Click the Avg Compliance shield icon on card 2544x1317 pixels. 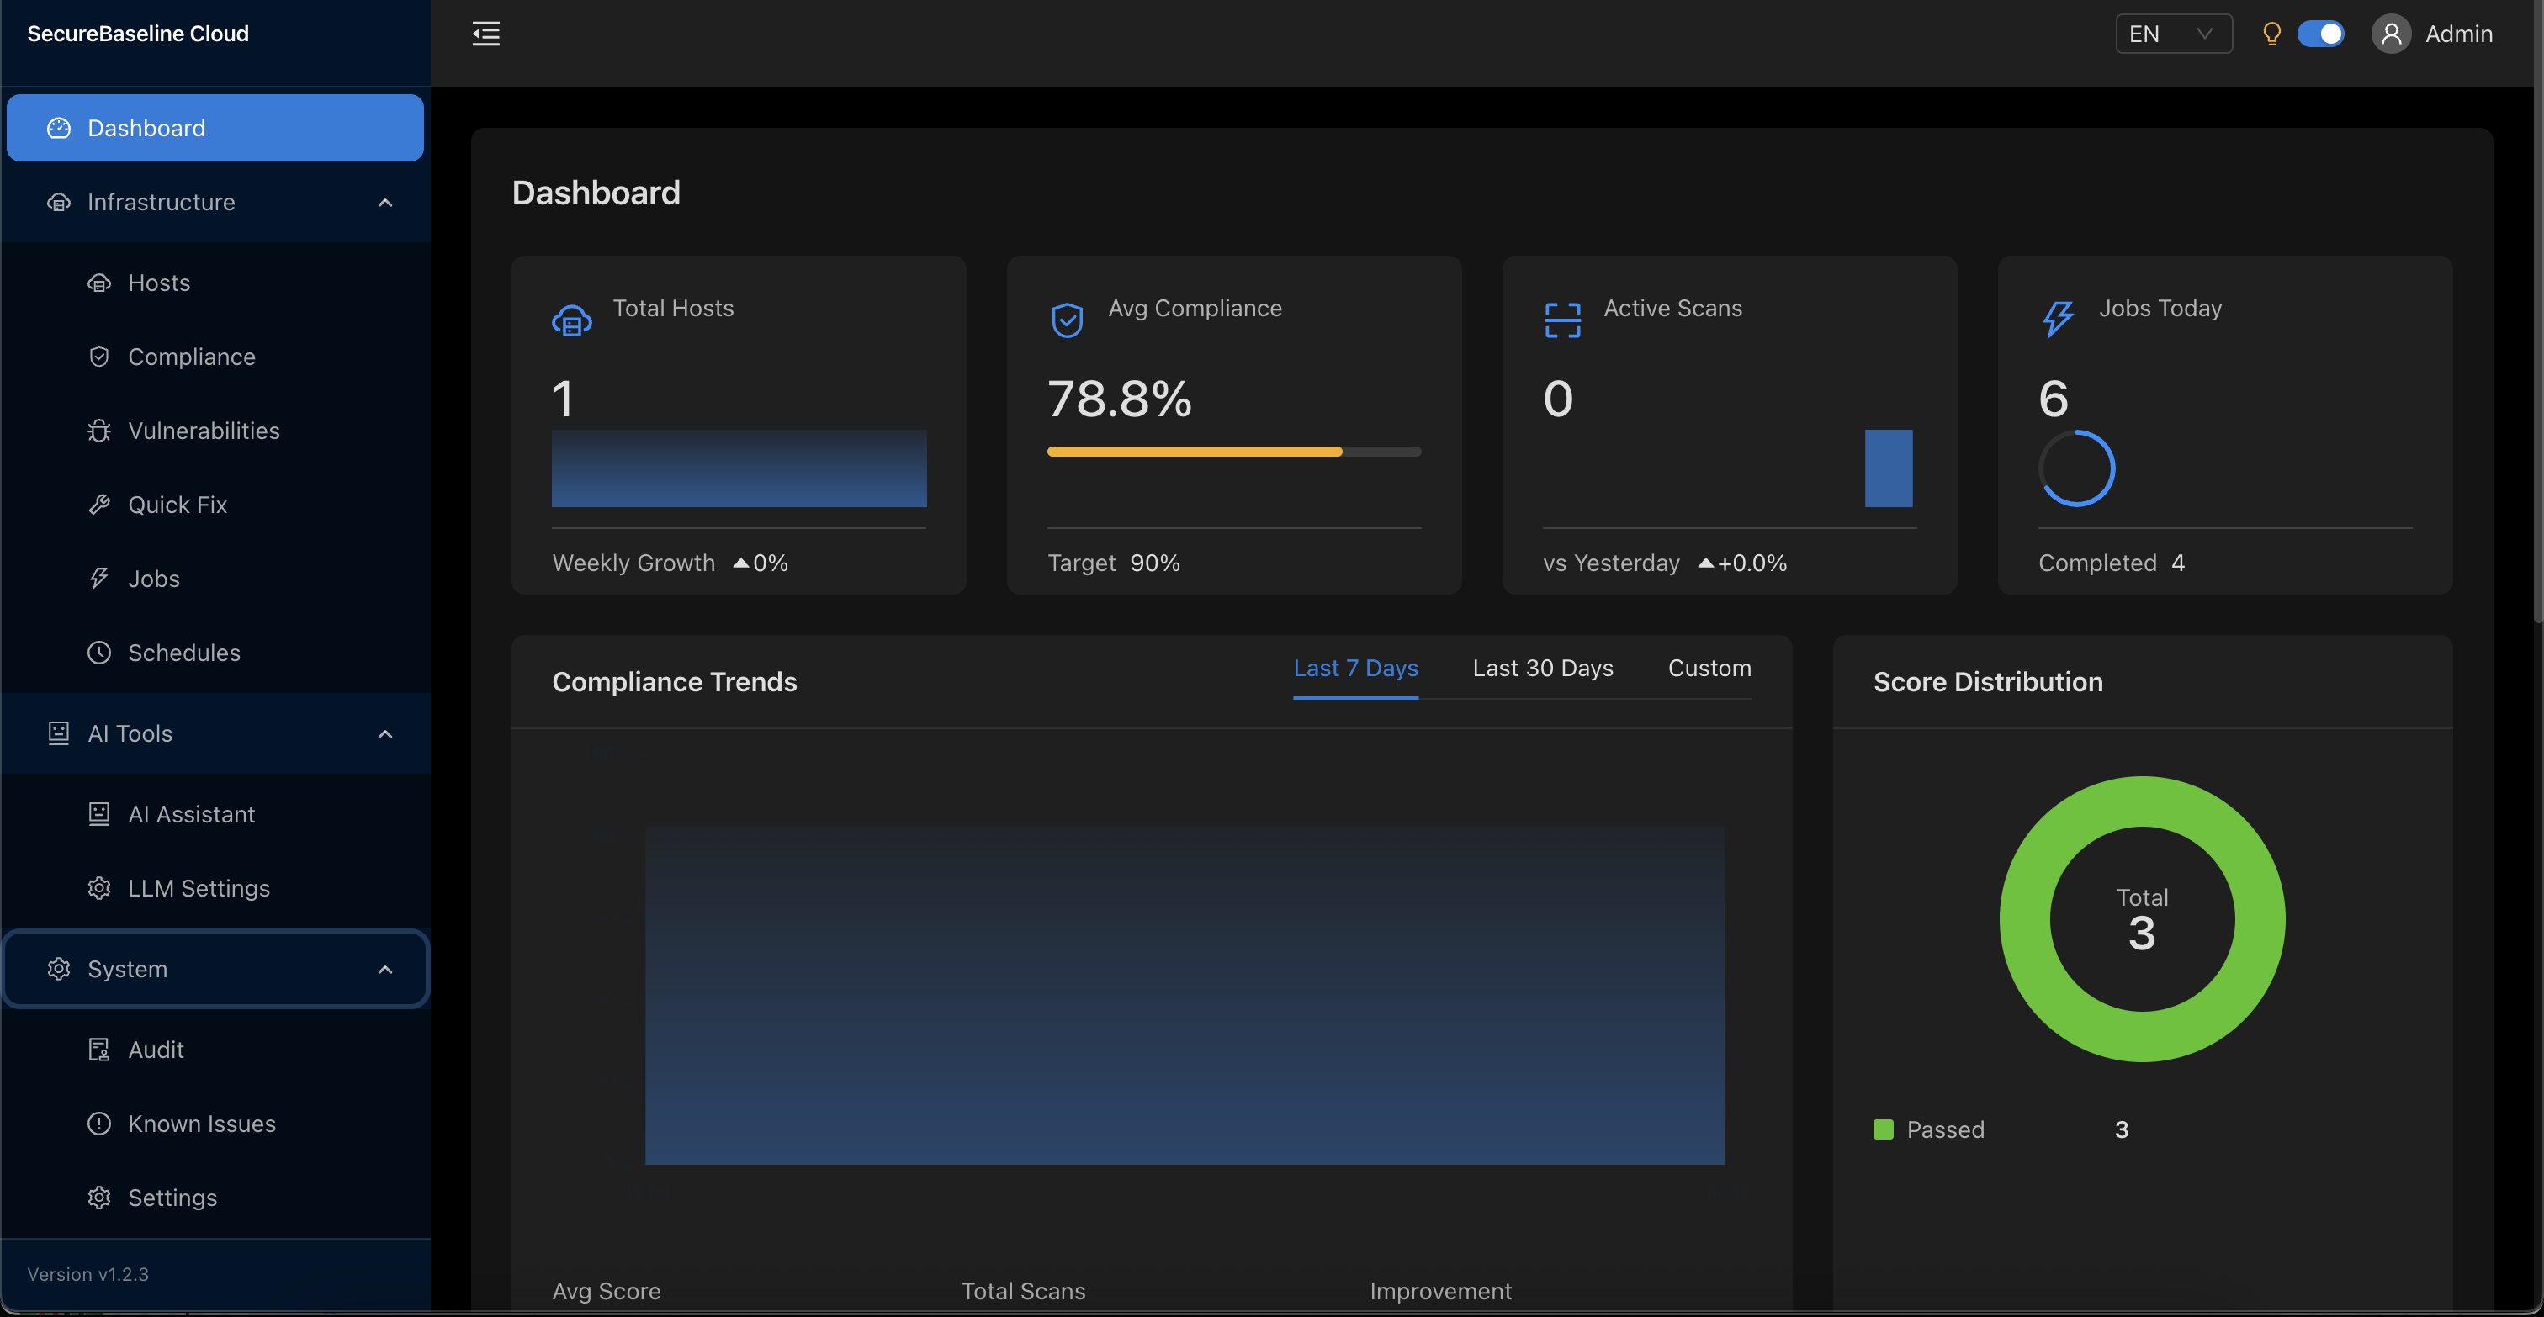1068,321
